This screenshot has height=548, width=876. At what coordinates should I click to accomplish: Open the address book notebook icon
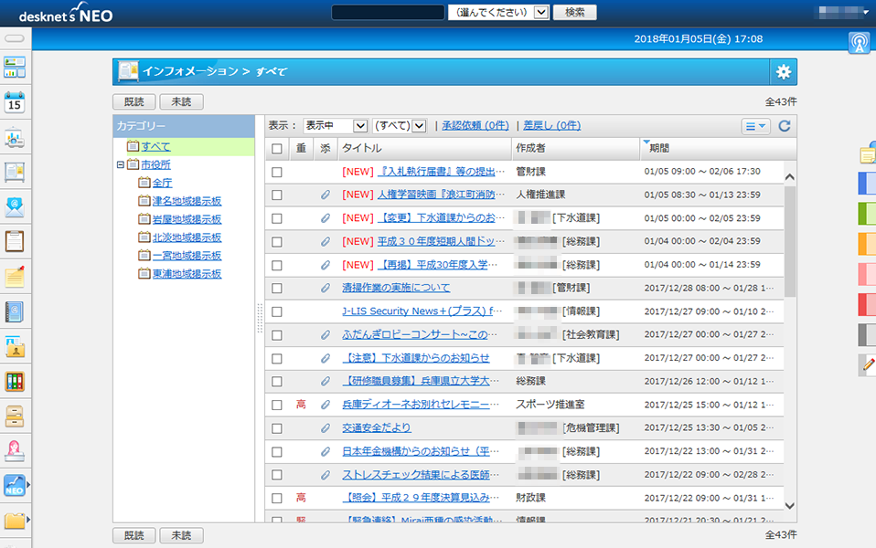[x=15, y=311]
